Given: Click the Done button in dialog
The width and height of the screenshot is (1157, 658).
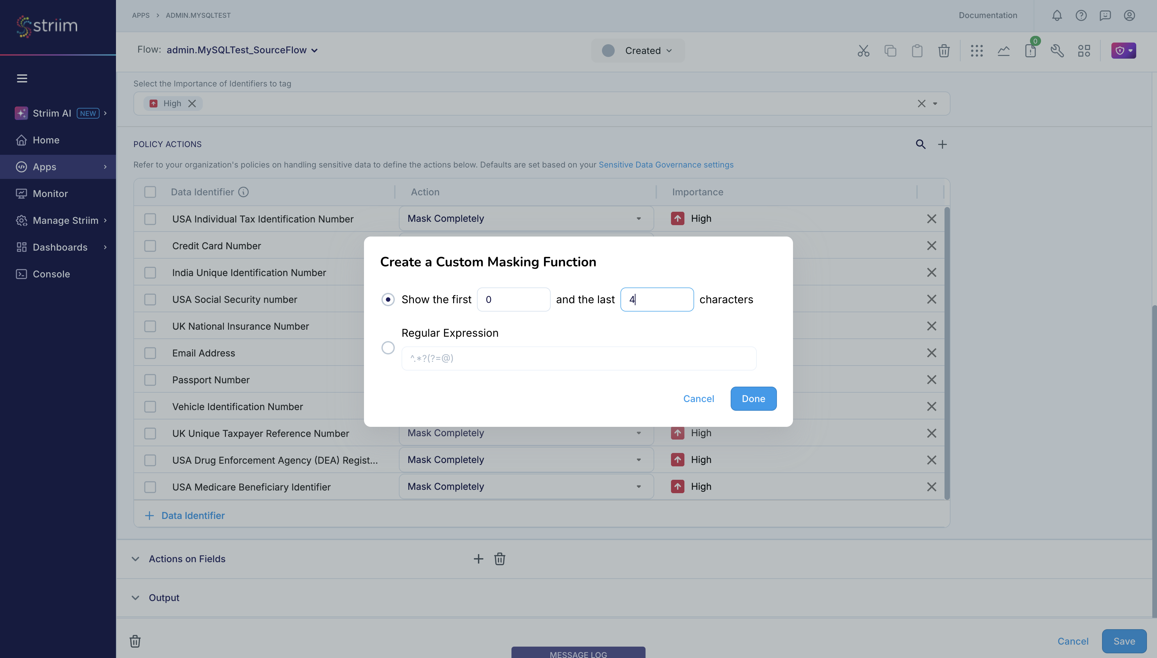Looking at the screenshot, I should (753, 399).
